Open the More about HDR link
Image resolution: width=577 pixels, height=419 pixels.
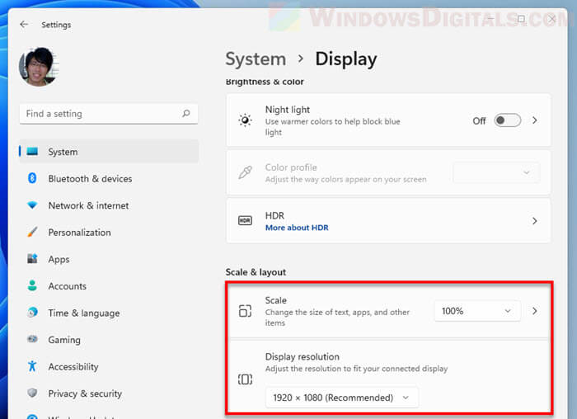[x=297, y=228]
